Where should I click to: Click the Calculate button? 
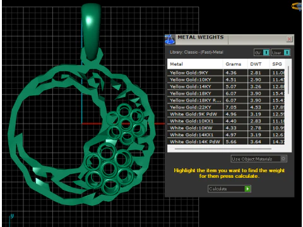tap(229, 189)
